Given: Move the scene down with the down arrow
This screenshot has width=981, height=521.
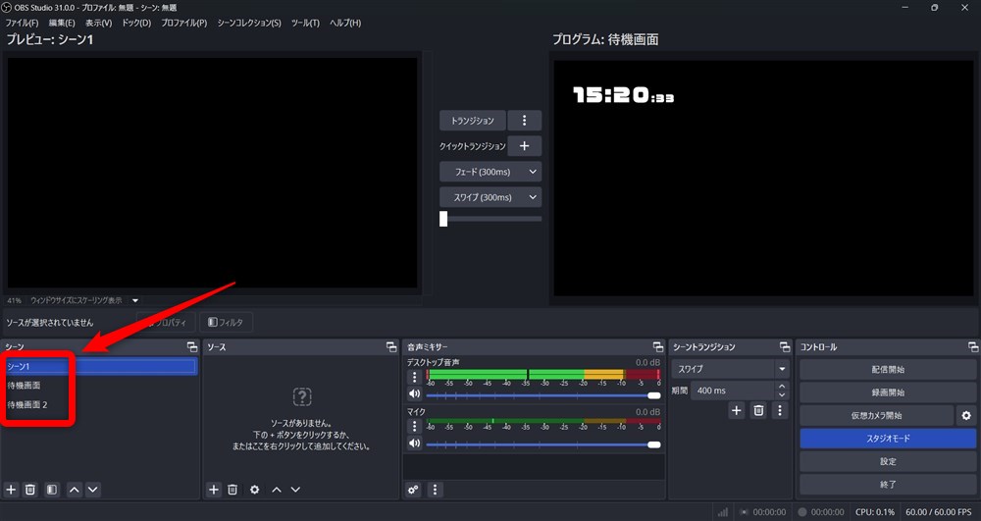Looking at the screenshot, I should pos(92,489).
